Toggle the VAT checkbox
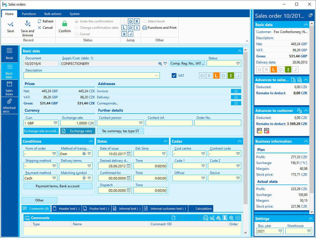This screenshot has height=238, width=316. 174,75
